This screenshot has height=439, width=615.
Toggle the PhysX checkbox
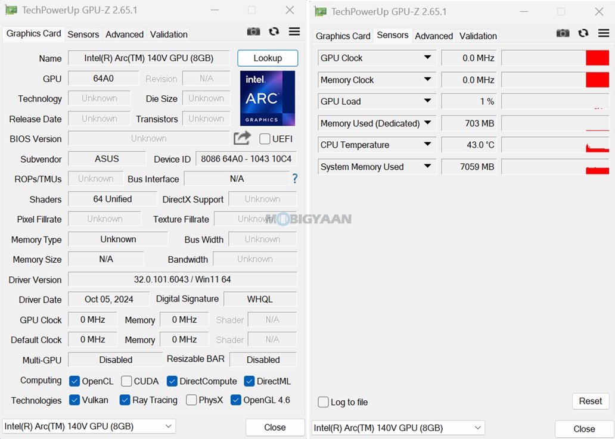pyautogui.click(x=191, y=400)
